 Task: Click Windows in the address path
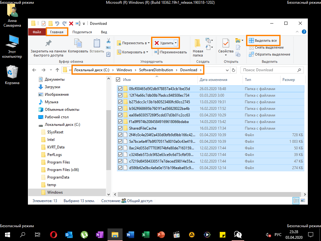[124, 70]
